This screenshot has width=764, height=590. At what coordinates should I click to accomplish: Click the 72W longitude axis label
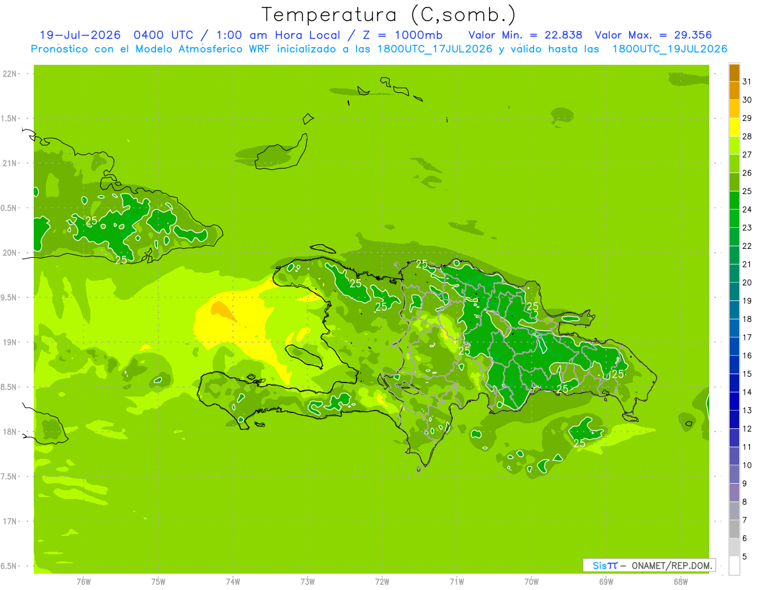[x=382, y=581]
